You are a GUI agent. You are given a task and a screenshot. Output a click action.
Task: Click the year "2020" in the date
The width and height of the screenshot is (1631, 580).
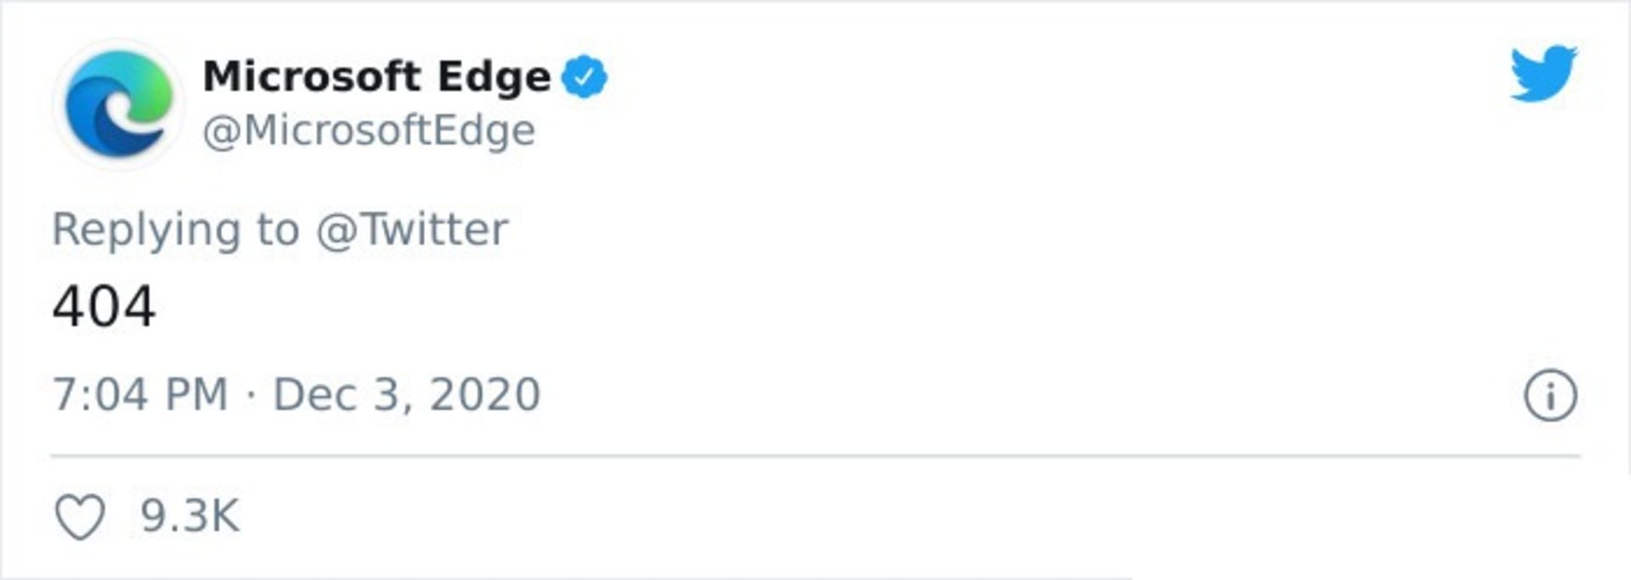484,395
